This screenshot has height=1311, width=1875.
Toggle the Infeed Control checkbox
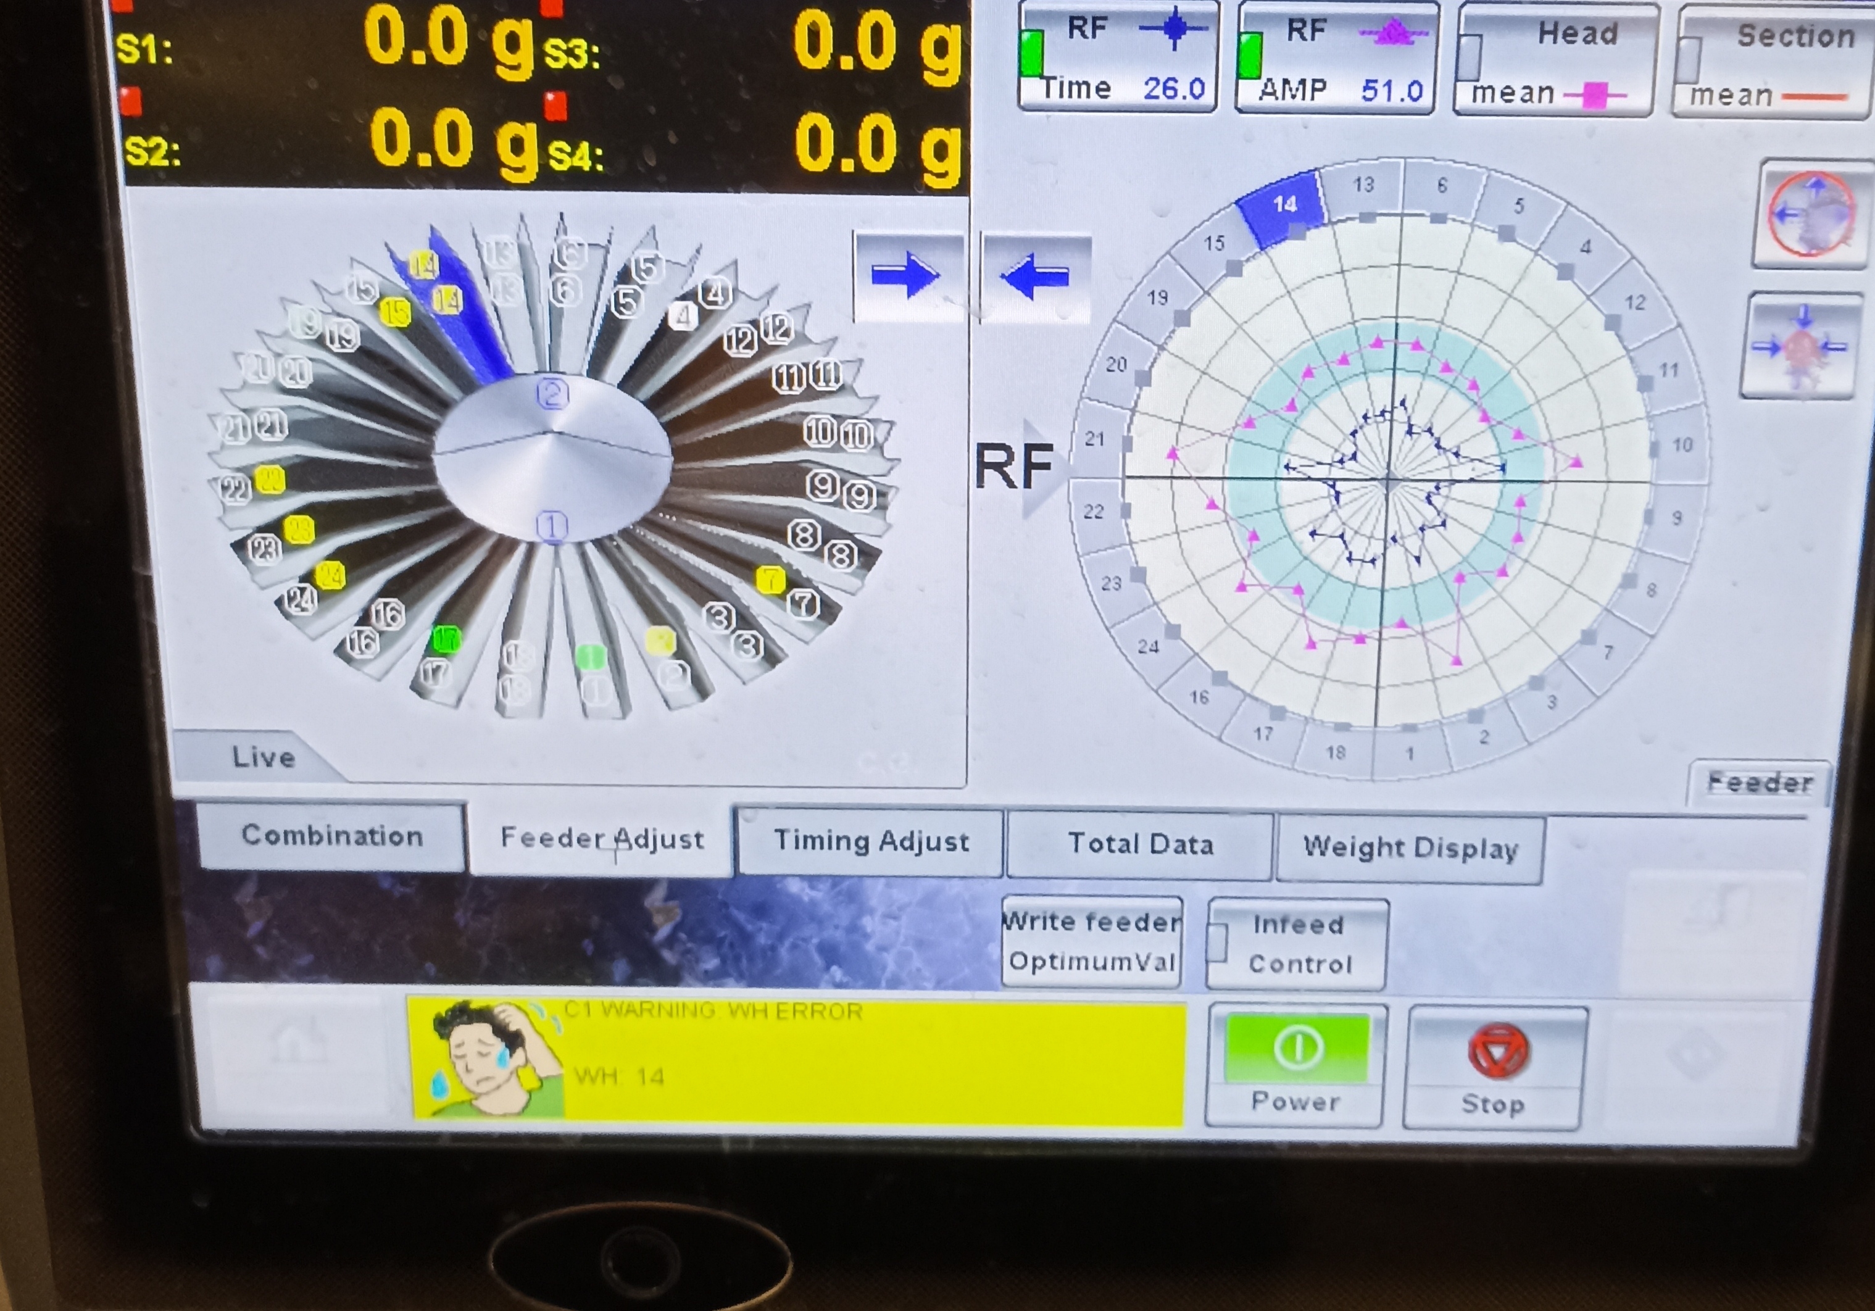pyautogui.click(x=1217, y=943)
